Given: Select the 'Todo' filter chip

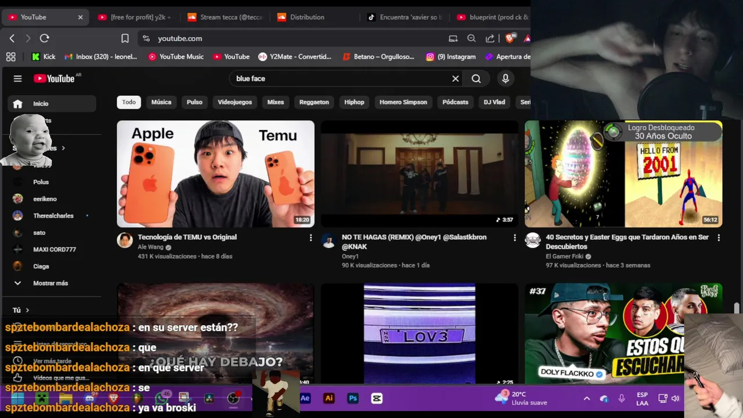Looking at the screenshot, I should [x=129, y=102].
